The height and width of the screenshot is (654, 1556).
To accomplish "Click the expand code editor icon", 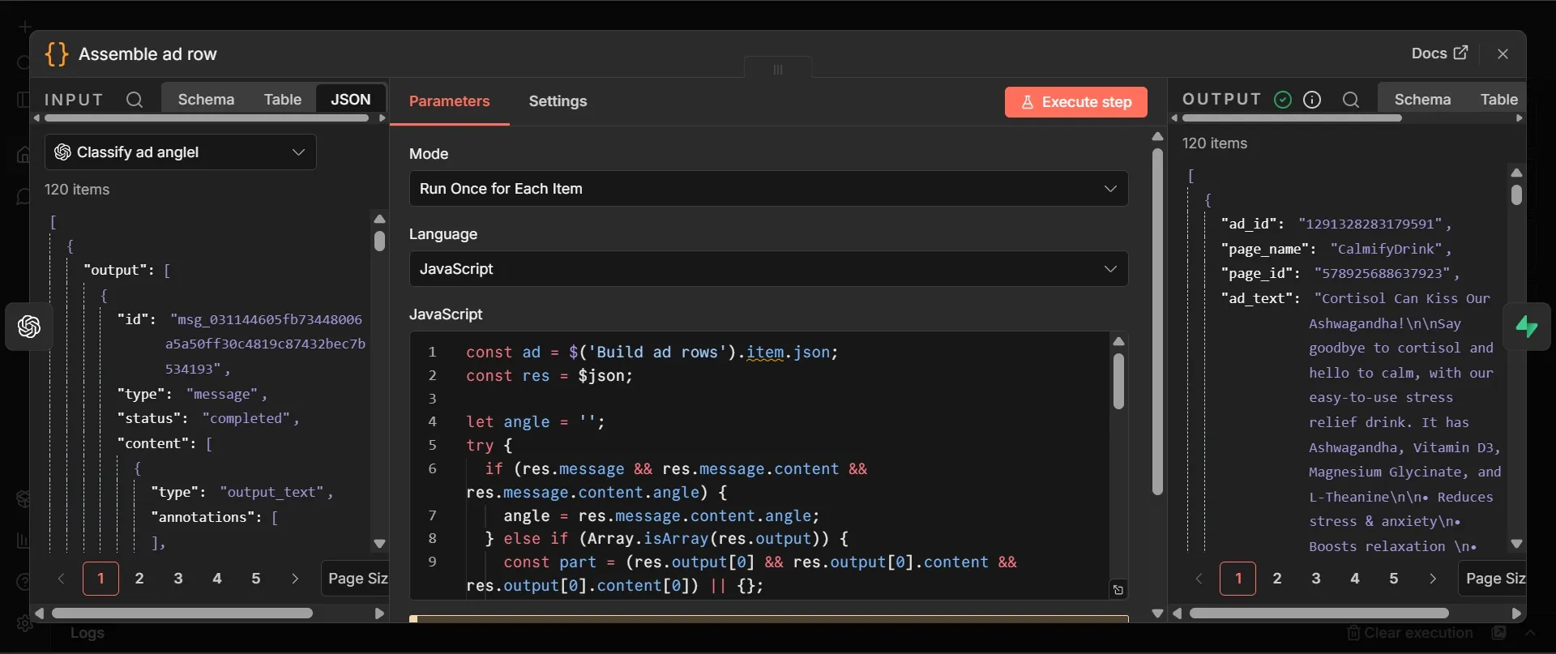I will pyautogui.click(x=1118, y=589).
